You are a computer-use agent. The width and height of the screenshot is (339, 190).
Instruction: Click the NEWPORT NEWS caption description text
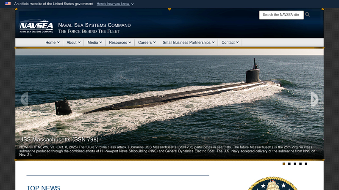(167, 151)
